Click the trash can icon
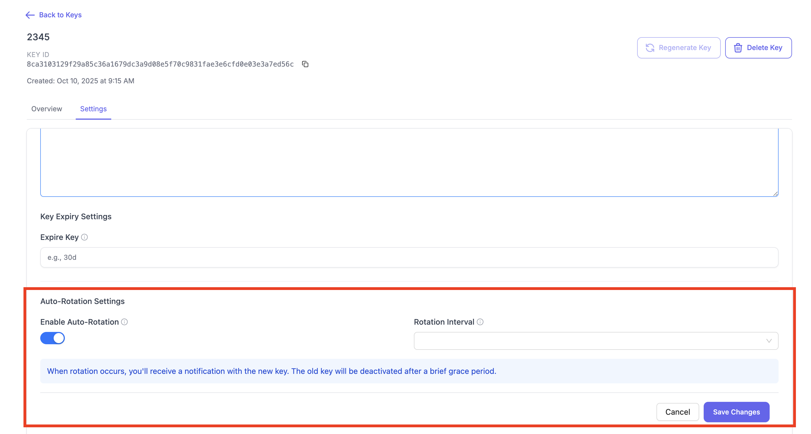This screenshot has width=811, height=434. [738, 48]
